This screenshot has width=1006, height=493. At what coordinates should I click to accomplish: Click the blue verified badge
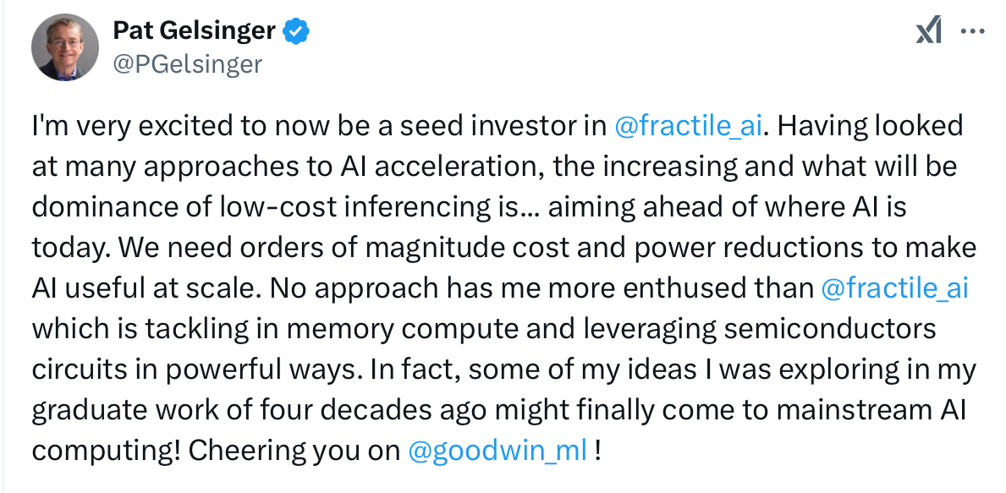point(296,30)
